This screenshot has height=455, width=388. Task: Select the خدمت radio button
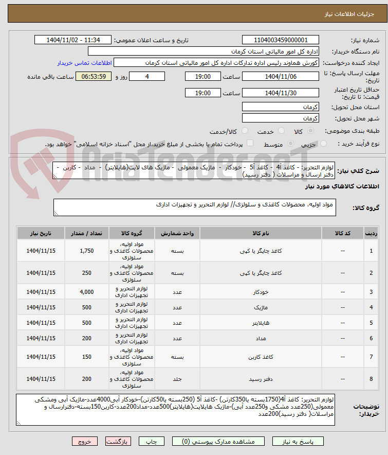coord(281,131)
